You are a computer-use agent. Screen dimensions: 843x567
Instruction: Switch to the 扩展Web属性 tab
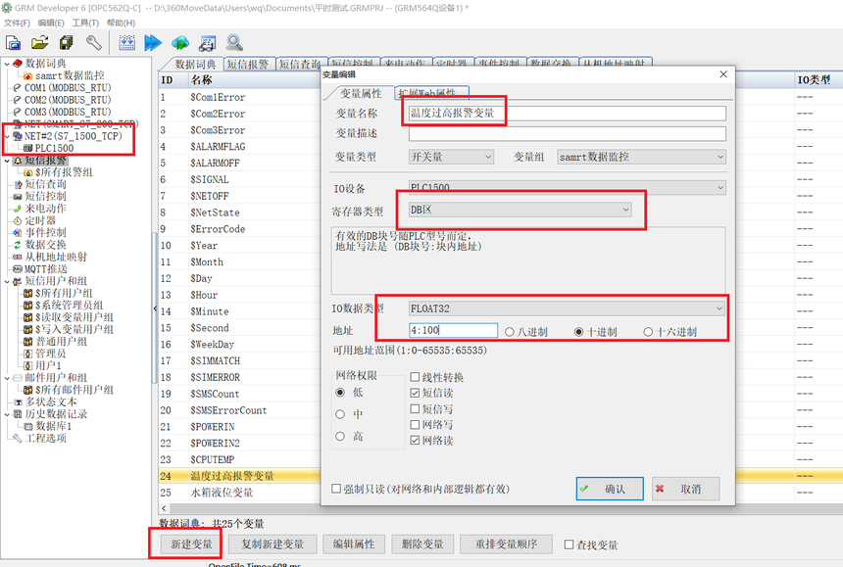(432, 93)
